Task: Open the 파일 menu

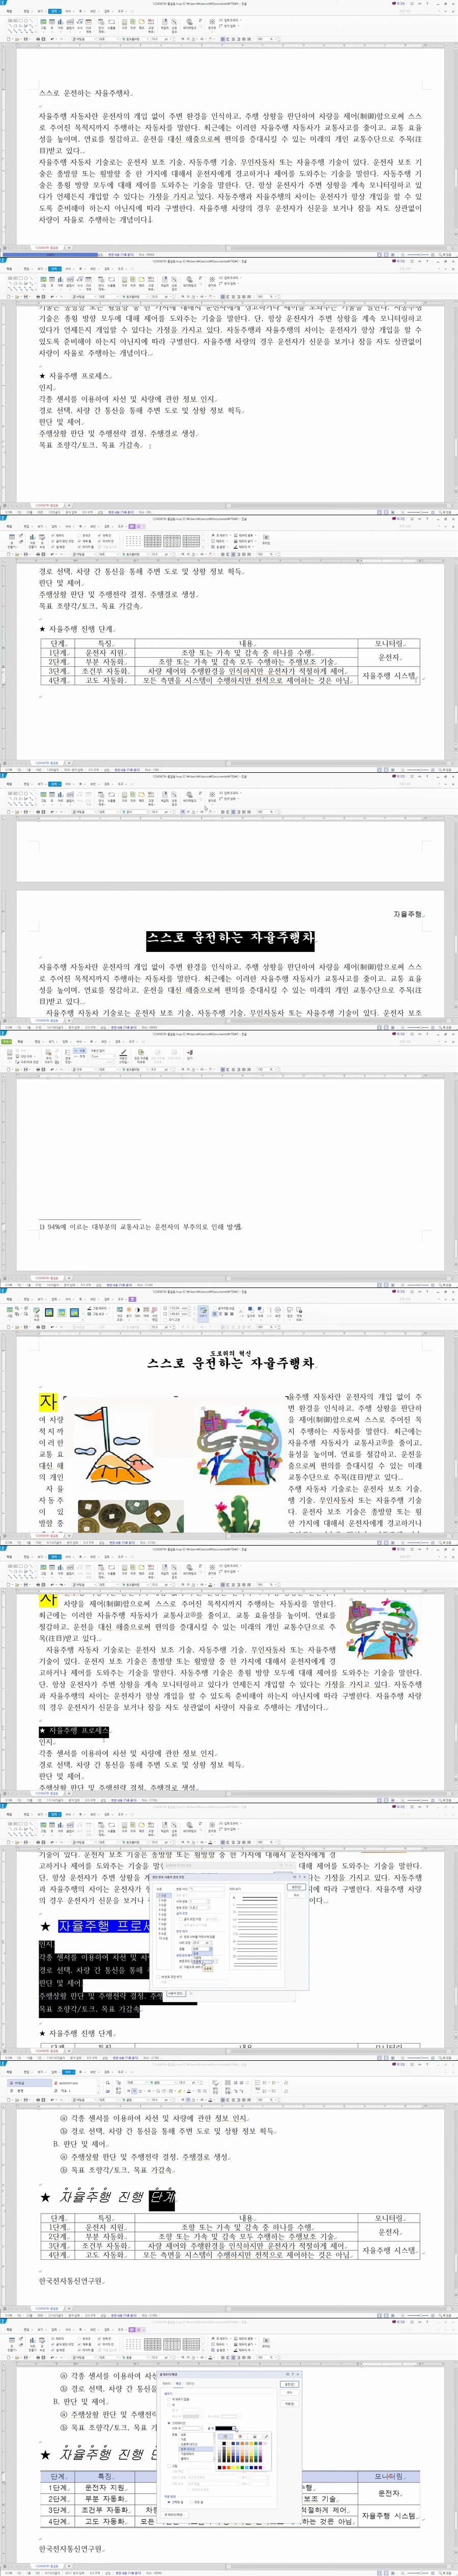Action: 10,10
